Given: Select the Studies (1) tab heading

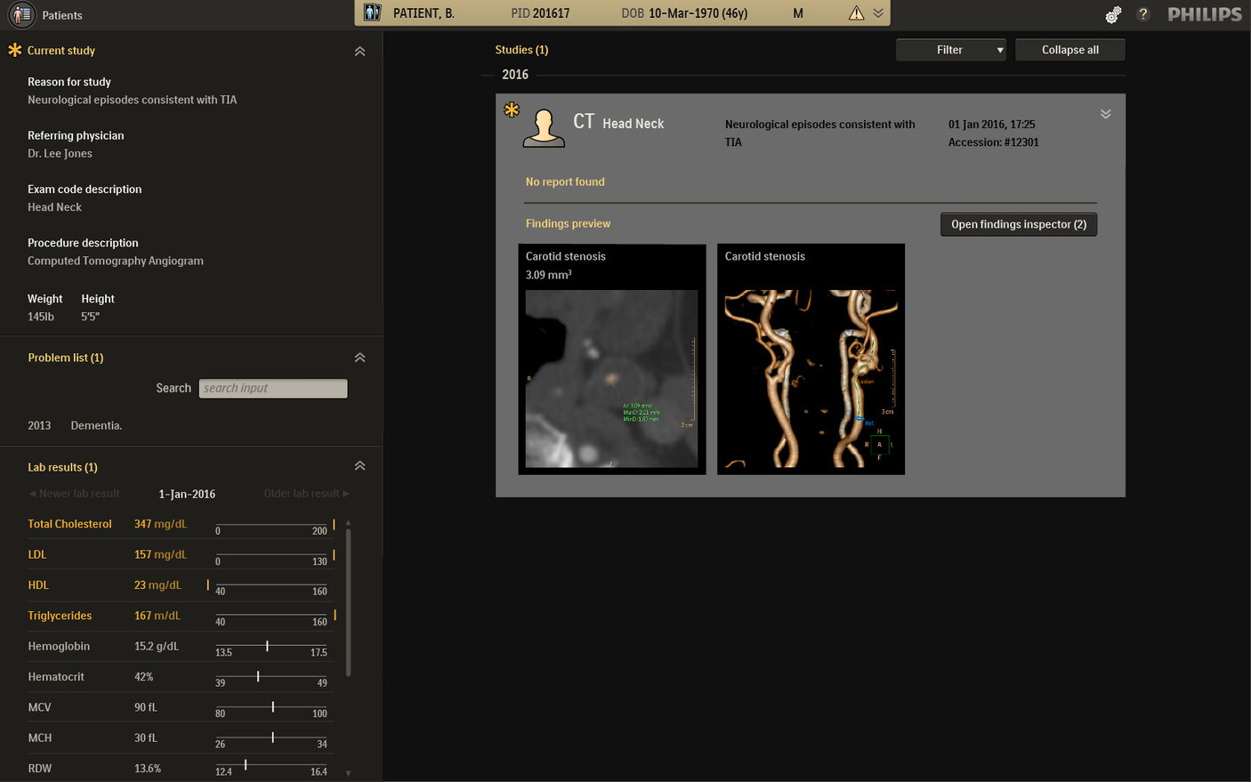Looking at the screenshot, I should point(521,49).
